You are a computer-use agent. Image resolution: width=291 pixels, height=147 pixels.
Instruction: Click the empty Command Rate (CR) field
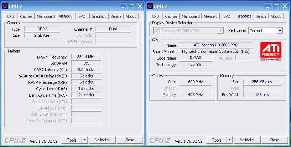click(x=86, y=101)
